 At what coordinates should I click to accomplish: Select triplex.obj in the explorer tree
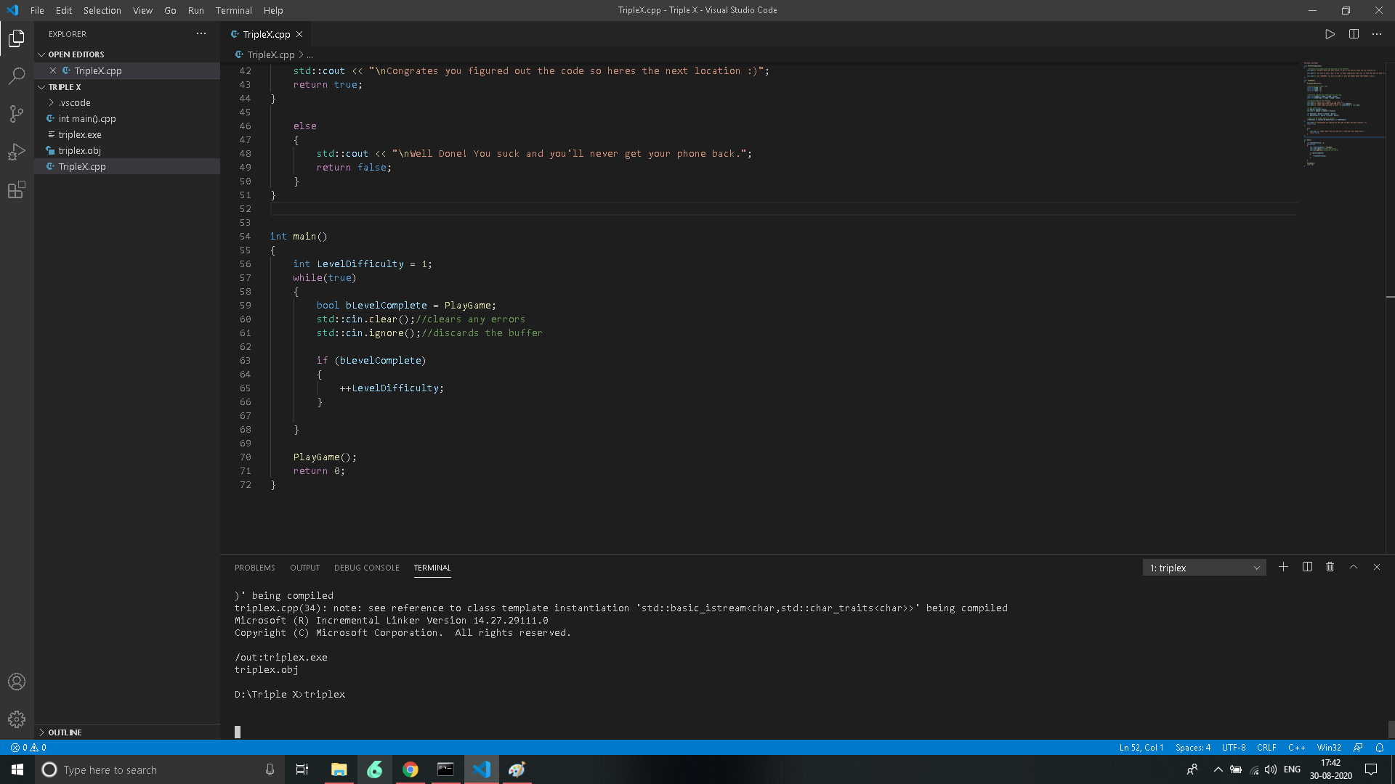[x=80, y=150]
